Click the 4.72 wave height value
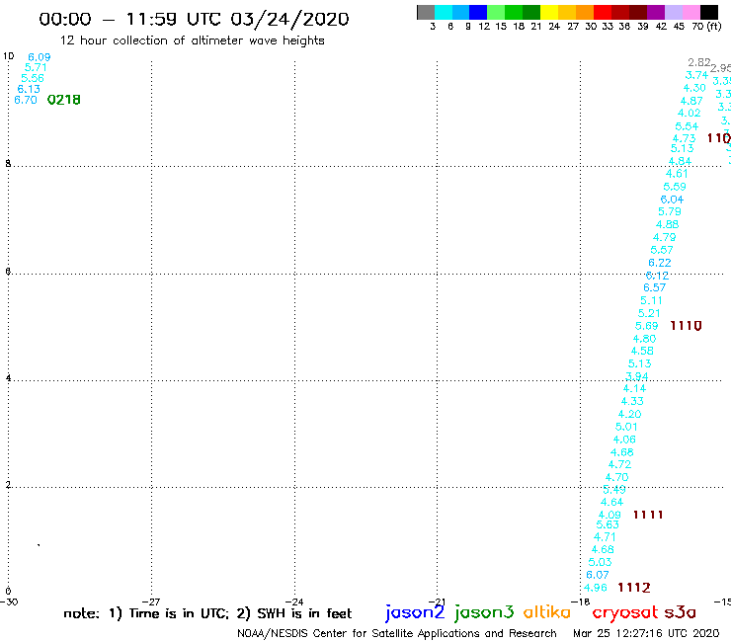This screenshot has width=731, height=642. point(619,464)
